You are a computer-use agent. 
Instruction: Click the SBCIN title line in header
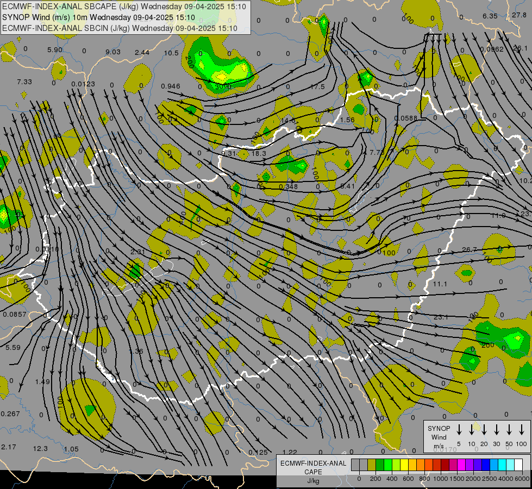pos(120,28)
